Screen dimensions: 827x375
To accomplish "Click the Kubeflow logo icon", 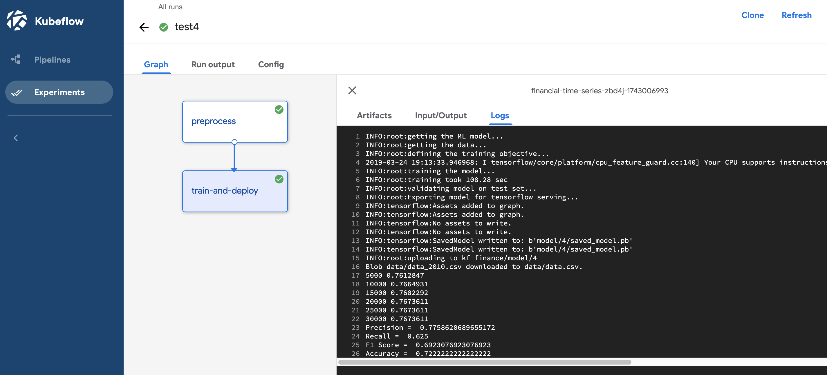I will [x=17, y=21].
